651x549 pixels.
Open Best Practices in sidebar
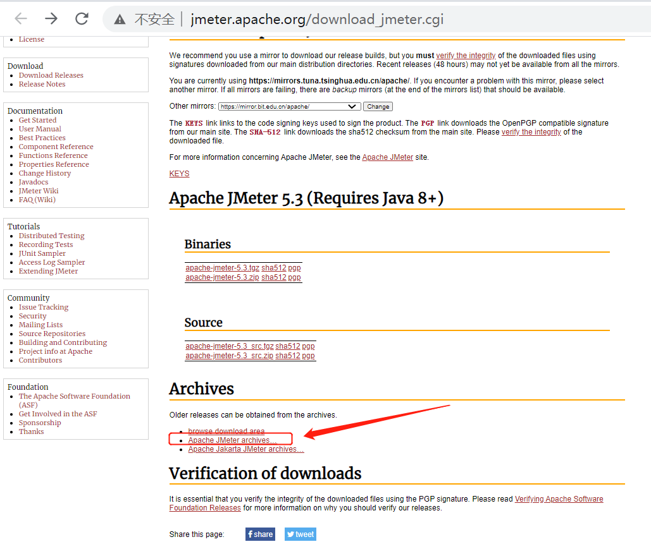tap(42, 138)
